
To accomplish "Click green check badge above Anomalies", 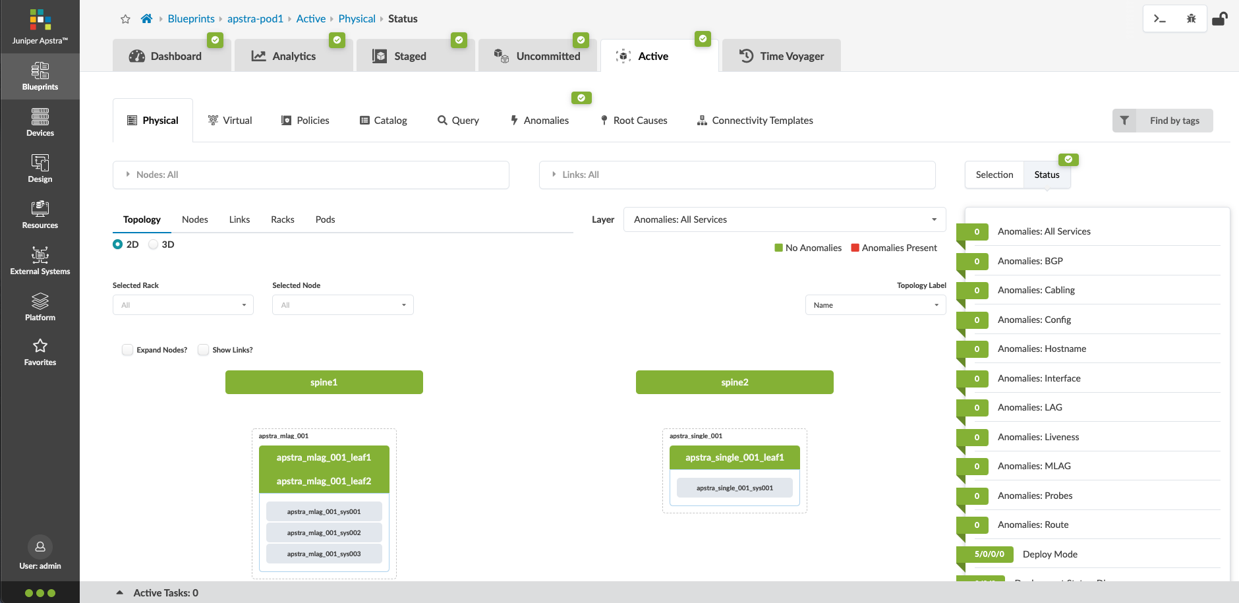I will coord(581,98).
